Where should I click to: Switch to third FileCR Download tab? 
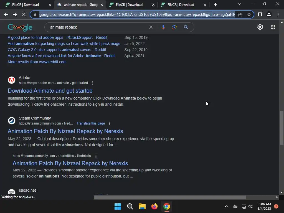[129, 5]
